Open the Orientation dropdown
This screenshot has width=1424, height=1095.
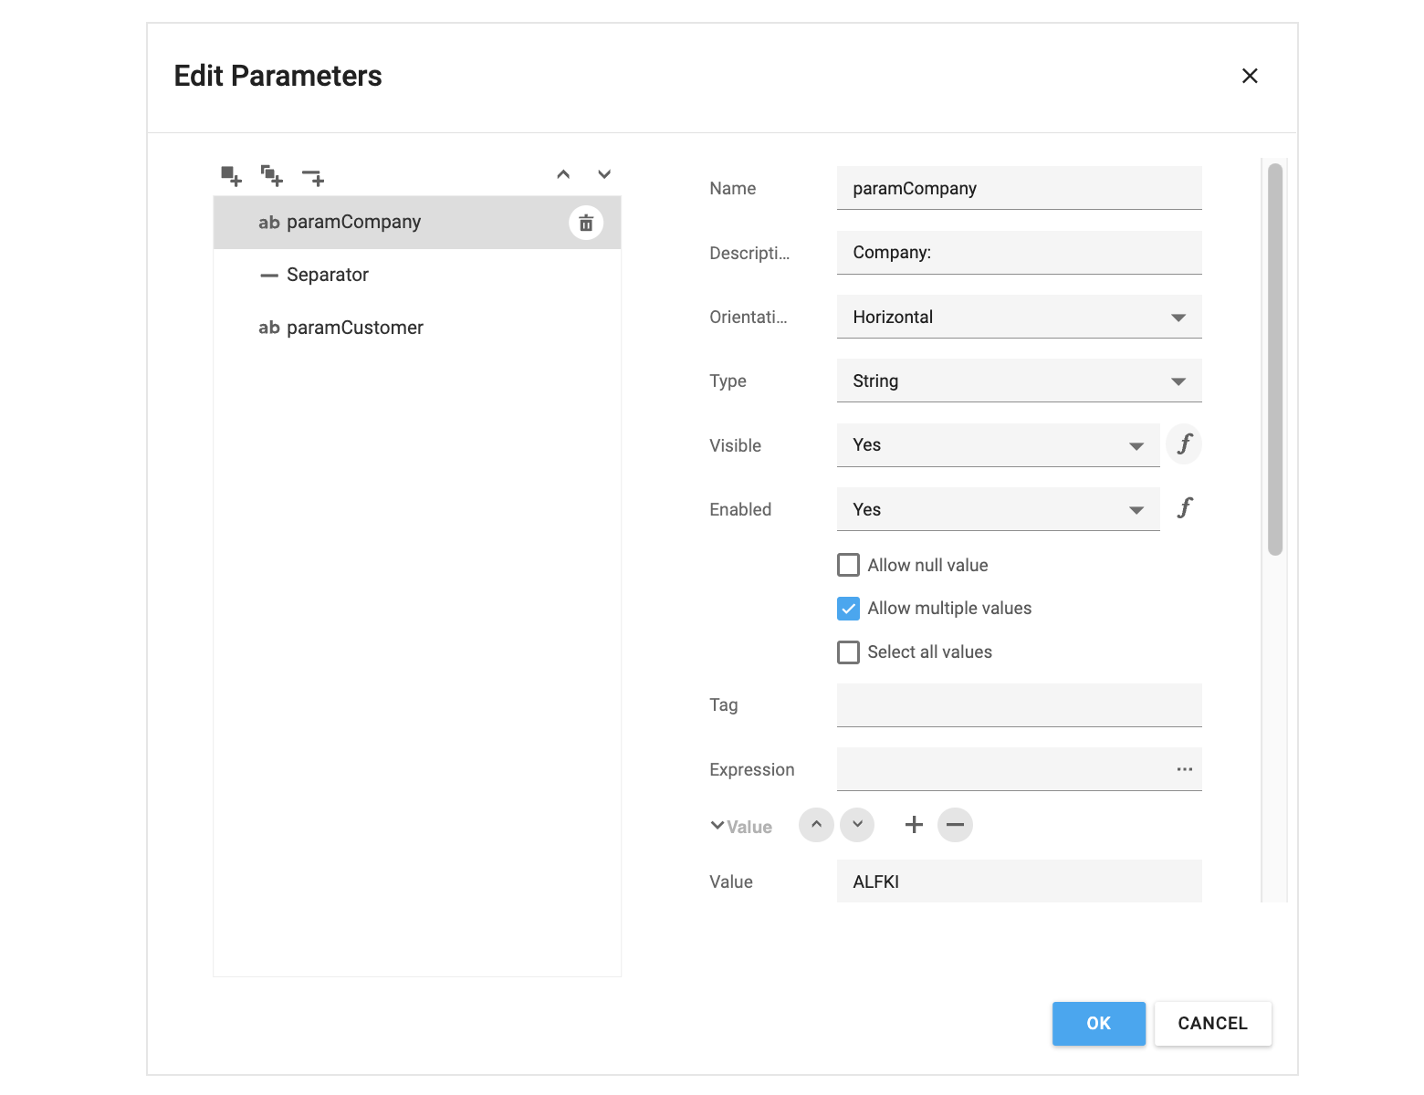1019,317
